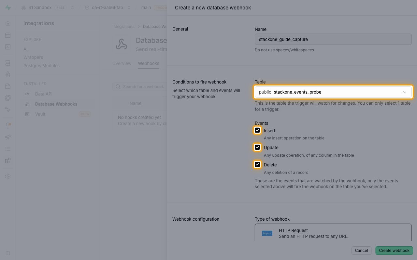Select Postgres Modules under Explore

click(41, 66)
